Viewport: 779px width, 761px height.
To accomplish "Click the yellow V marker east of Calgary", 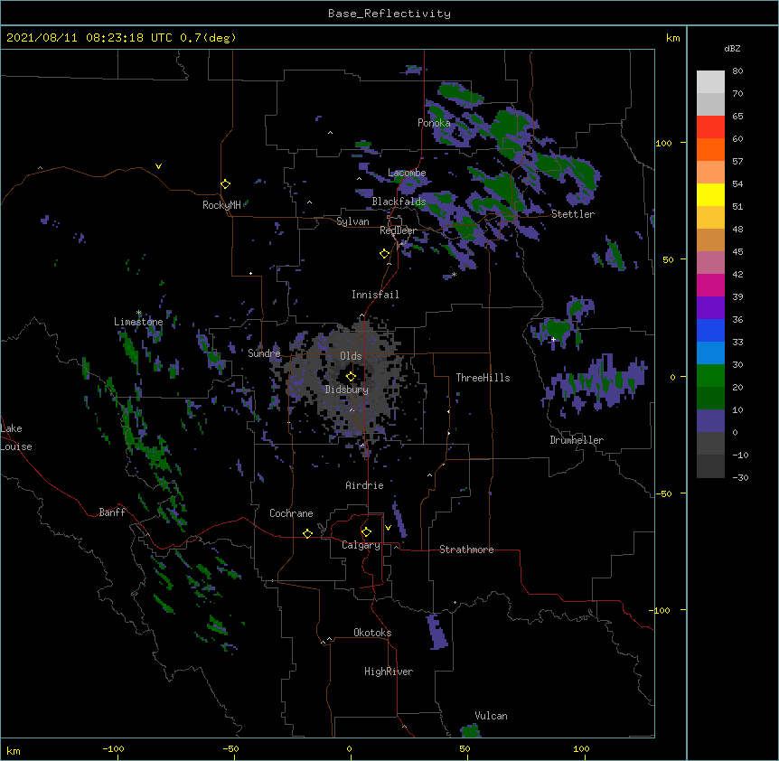I will pyautogui.click(x=388, y=528).
